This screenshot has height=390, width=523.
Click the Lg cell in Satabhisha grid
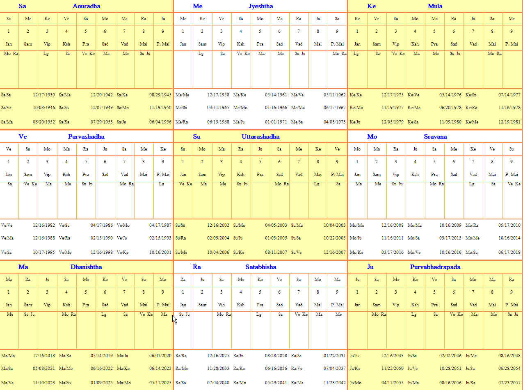click(x=259, y=314)
